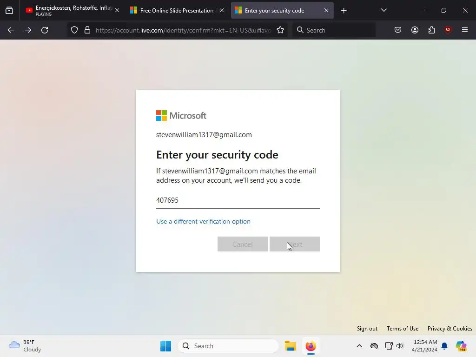Open network display tray icon
476x357 pixels.
(x=389, y=346)
